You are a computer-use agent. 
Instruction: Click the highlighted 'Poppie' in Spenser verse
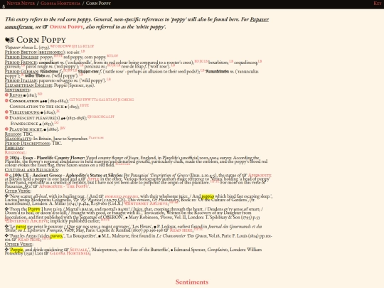pos(16,250)
